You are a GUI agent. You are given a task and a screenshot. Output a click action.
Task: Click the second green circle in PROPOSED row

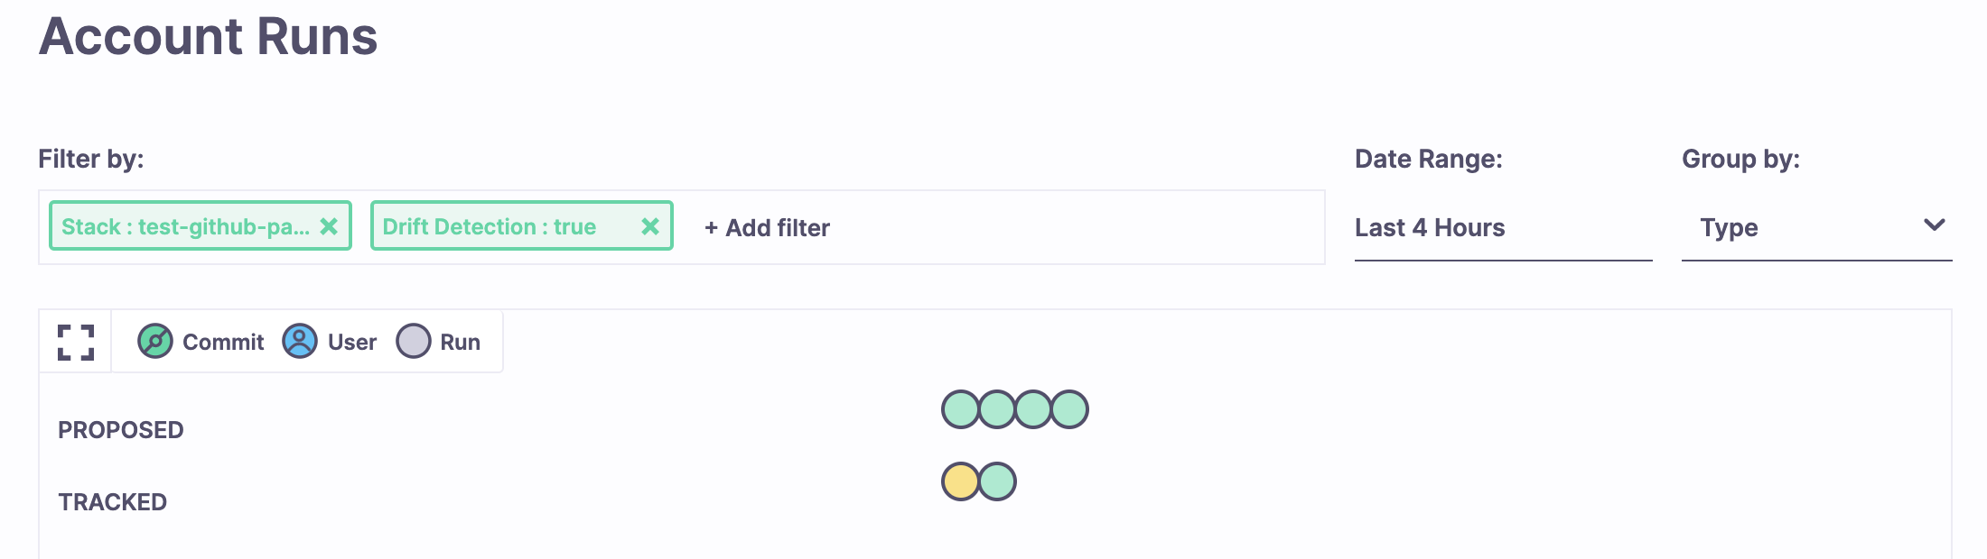click(996, 408)
